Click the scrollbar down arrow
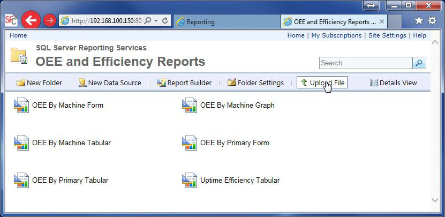 click(x=435, y=200)
